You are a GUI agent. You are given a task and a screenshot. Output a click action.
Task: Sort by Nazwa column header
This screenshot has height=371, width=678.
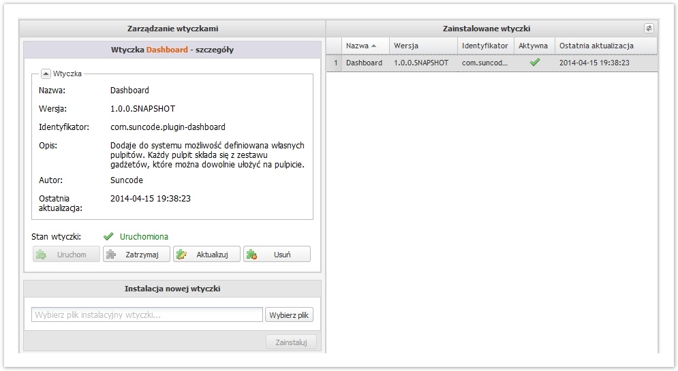pyautogui.click(x=357, y=46)
